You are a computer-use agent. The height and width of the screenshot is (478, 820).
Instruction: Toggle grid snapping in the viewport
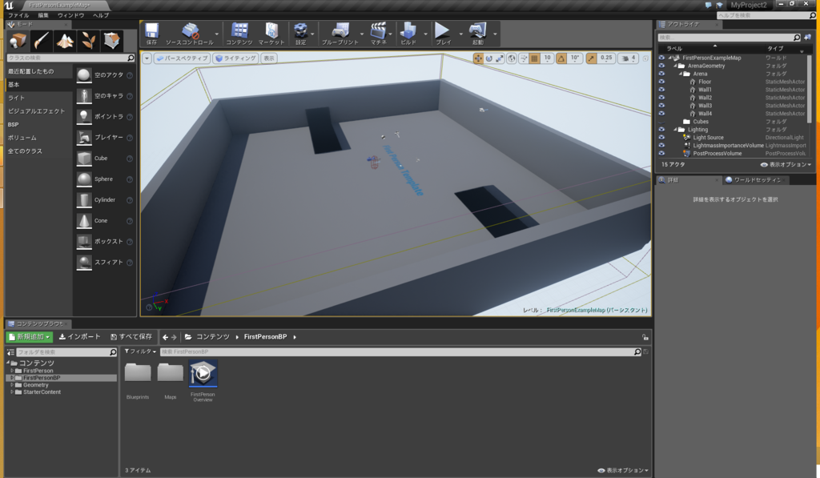(534, 58)
